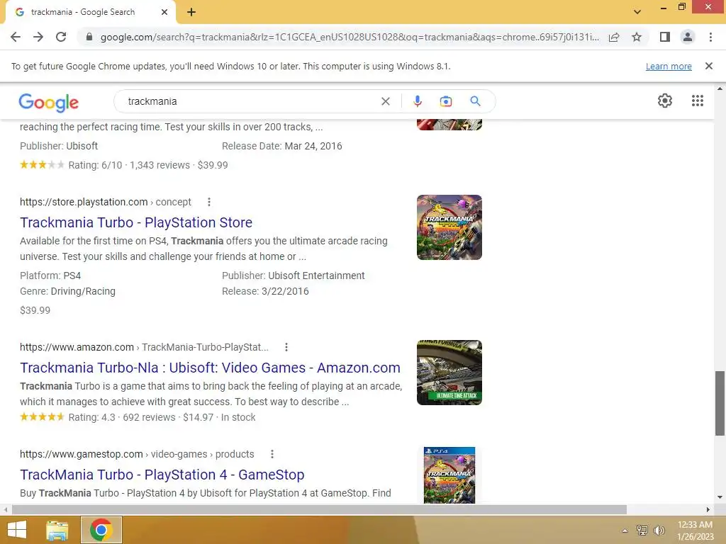Click the www.amazon.com URL breadcrumb
The height and width of the screenshot is (544, 726).
click(x=144, y=347)
